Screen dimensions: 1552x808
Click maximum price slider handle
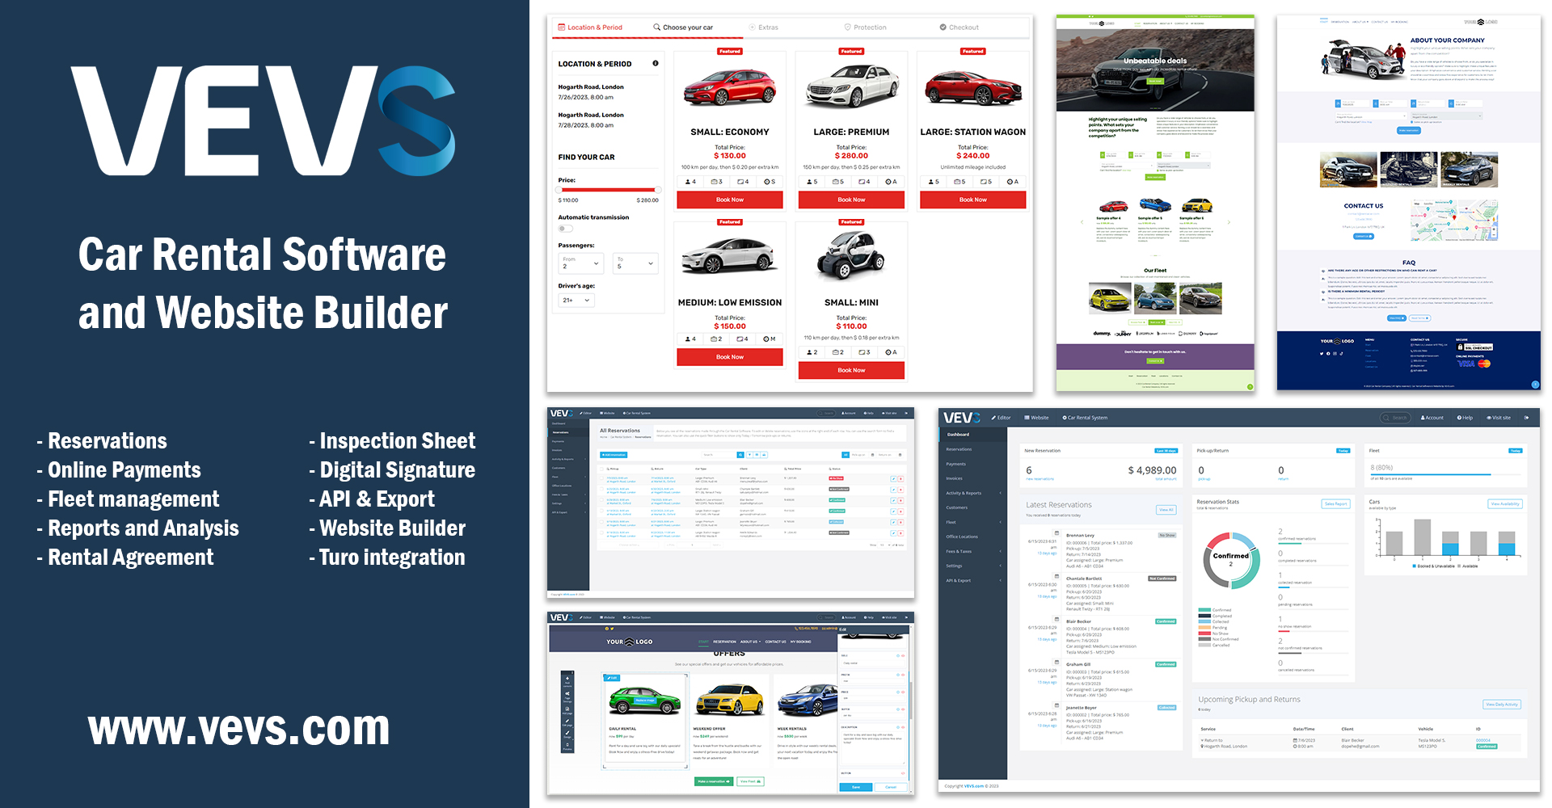click(x=658, y=190)
